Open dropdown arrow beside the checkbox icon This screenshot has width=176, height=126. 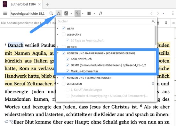point(71,13)
